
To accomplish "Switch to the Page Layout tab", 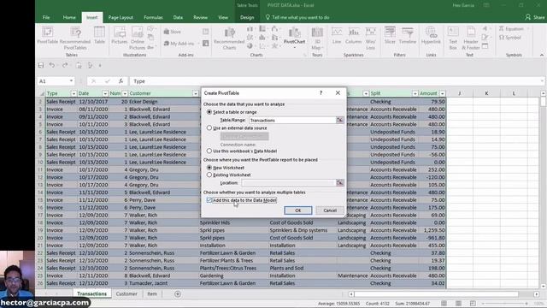I will (x=121, y=17).
